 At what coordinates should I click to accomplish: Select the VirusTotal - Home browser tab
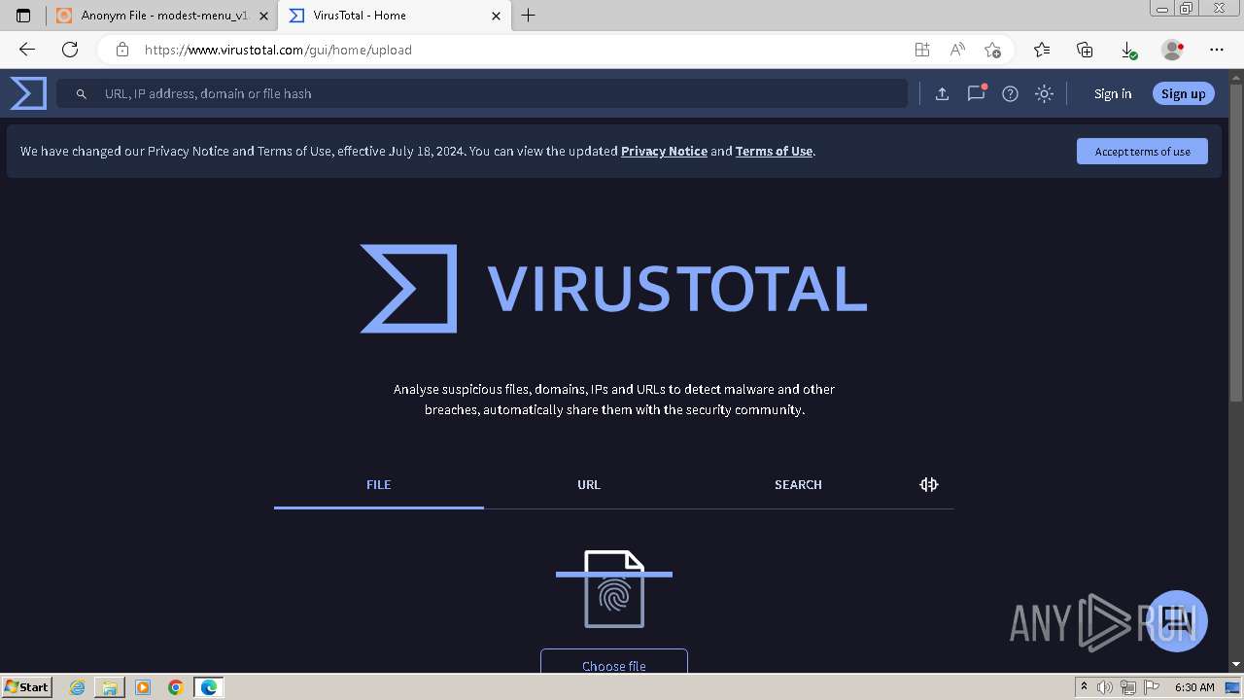coord(395,16)
